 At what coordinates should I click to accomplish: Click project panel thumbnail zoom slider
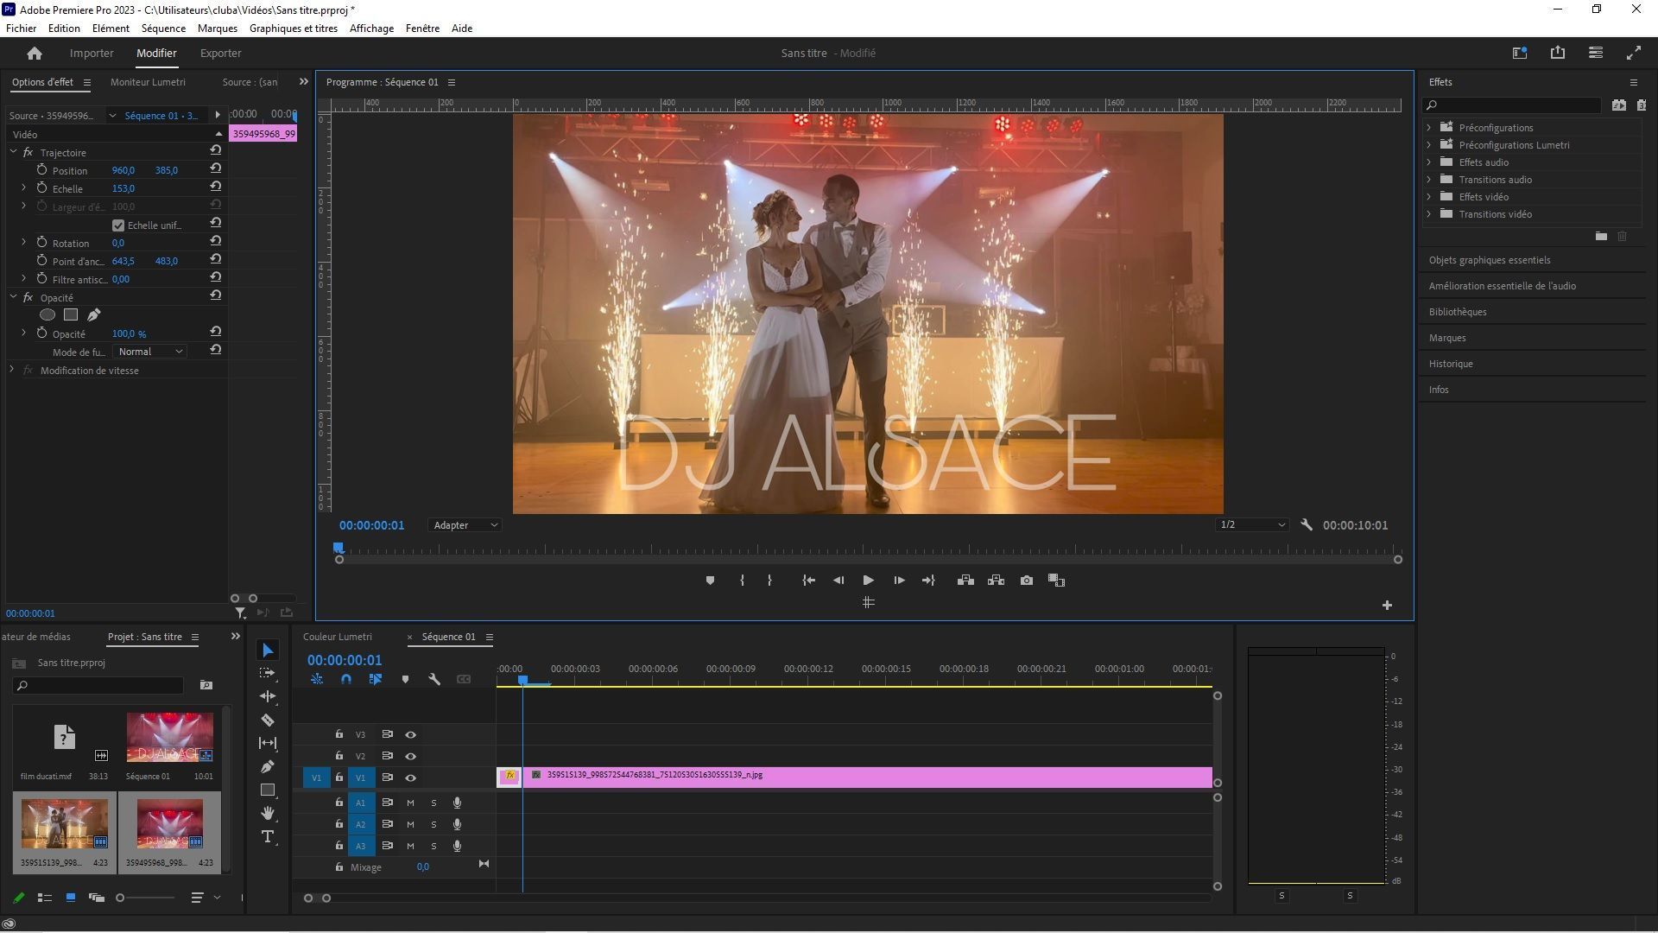(x=121, y=898)
